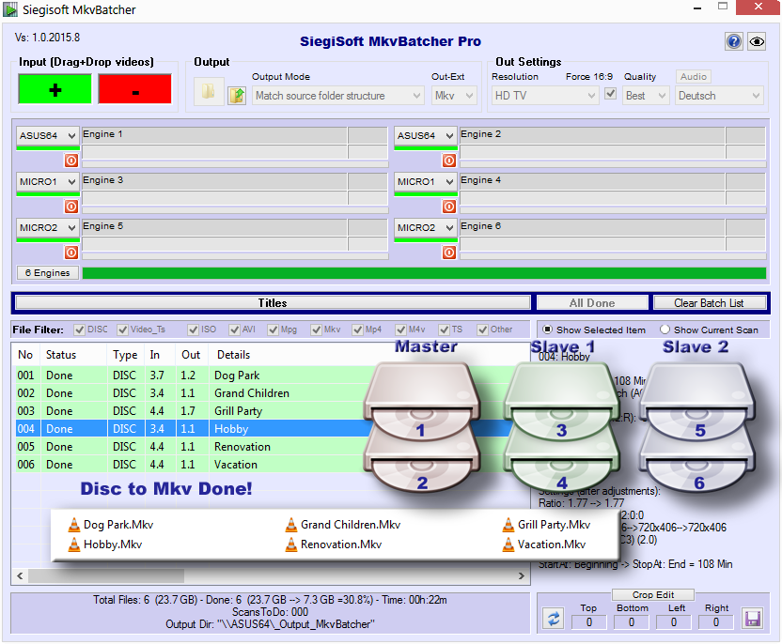This screenshot has width=782, height=644.
Task: Click the folder with green arrow icon
Action: pos(237,95)
